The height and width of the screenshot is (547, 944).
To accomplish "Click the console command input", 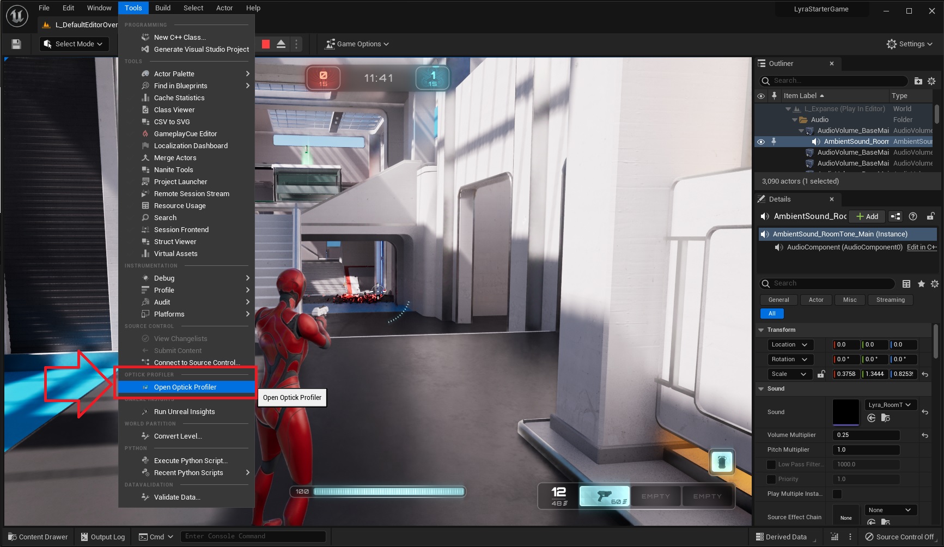I will [253, 537].
